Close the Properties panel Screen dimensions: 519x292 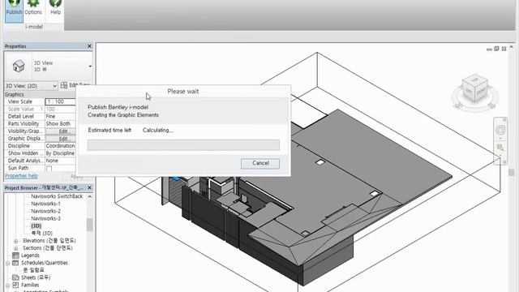tap(89, 46)
